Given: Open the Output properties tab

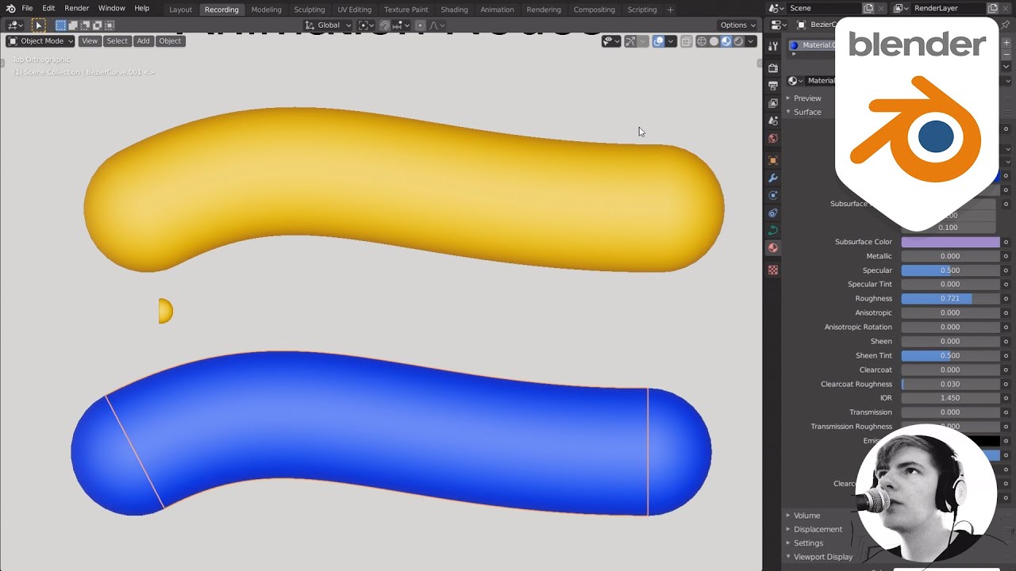Looking at the screenshot, I should (773, 86).
